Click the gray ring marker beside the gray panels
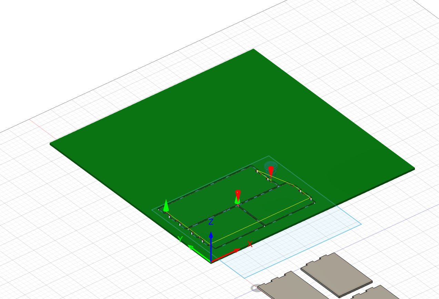 pos(255,288)
